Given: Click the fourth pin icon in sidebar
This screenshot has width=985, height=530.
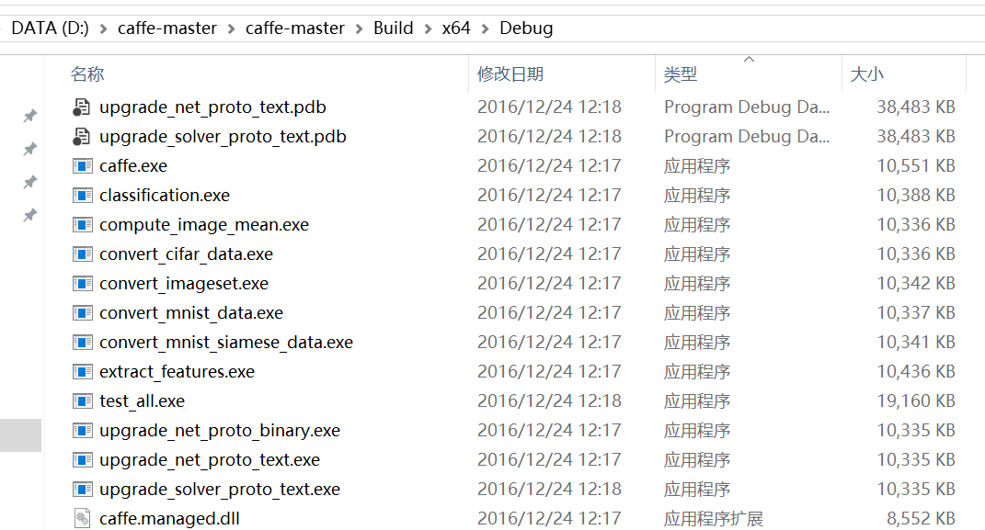Looking at the screenshot, I should pos(29,216).
